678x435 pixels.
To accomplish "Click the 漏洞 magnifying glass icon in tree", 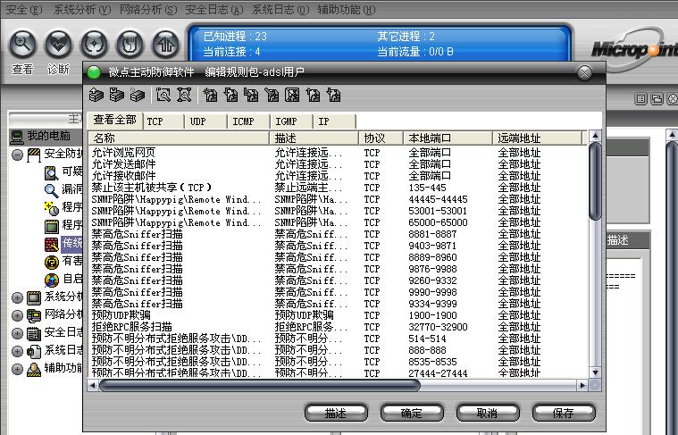I will tap(52, 190).
